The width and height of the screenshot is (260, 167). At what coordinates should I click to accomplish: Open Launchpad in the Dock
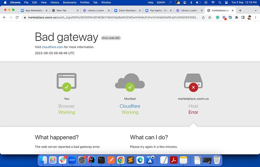[53, 160]
